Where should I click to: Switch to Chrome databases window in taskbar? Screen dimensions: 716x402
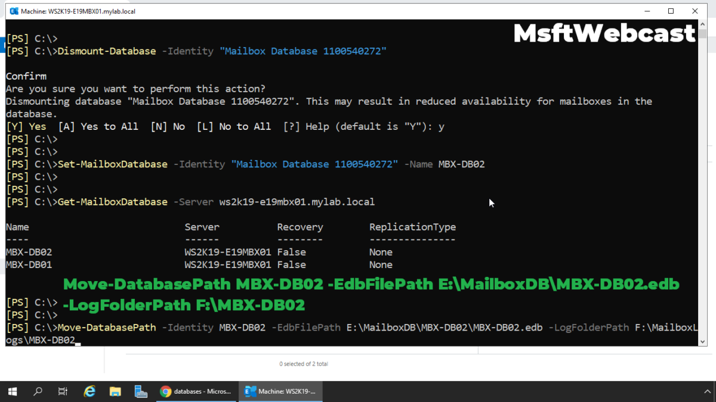pos(196,391)
